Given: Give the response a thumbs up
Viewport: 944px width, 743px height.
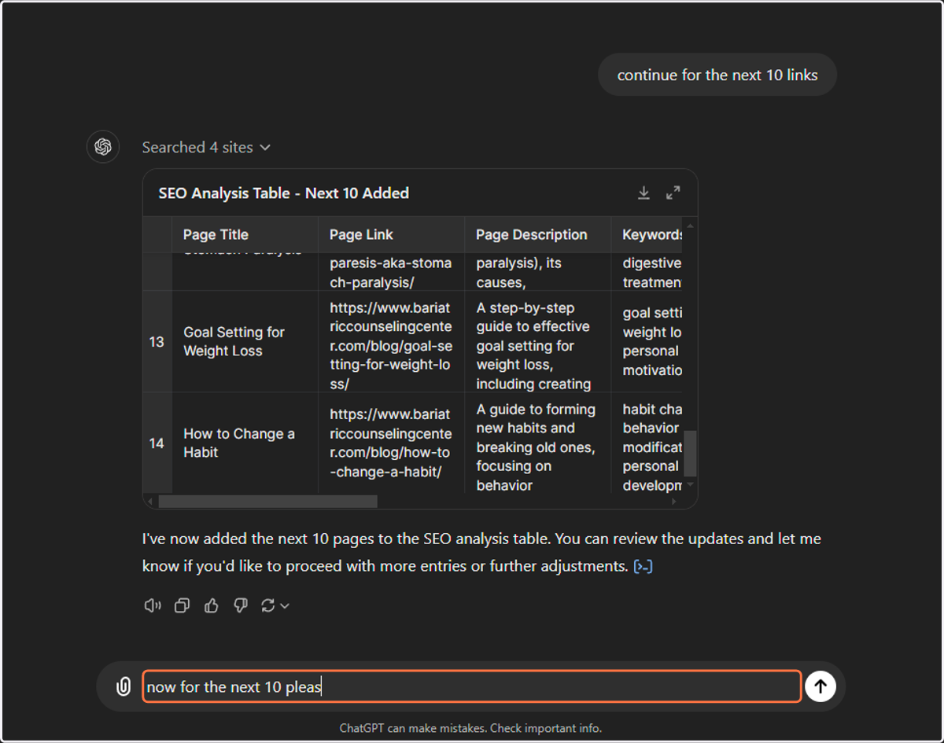Looking at the screenshot, I should coord(211,605).
